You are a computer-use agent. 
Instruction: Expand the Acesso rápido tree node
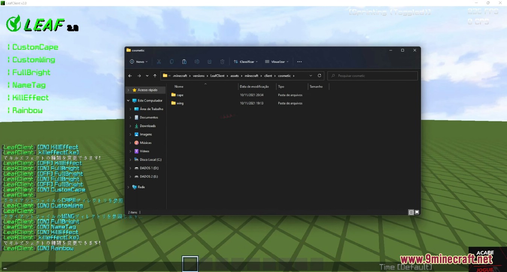pyautogui.click(x=128, y=90)
